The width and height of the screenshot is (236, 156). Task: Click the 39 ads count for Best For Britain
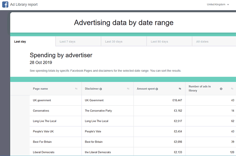(x=233, y=142)
